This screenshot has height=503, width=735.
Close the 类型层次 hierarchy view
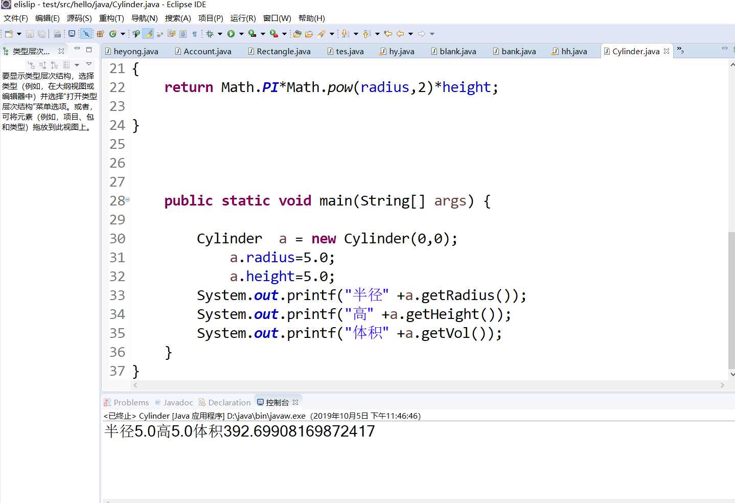[x=61, y=51]
